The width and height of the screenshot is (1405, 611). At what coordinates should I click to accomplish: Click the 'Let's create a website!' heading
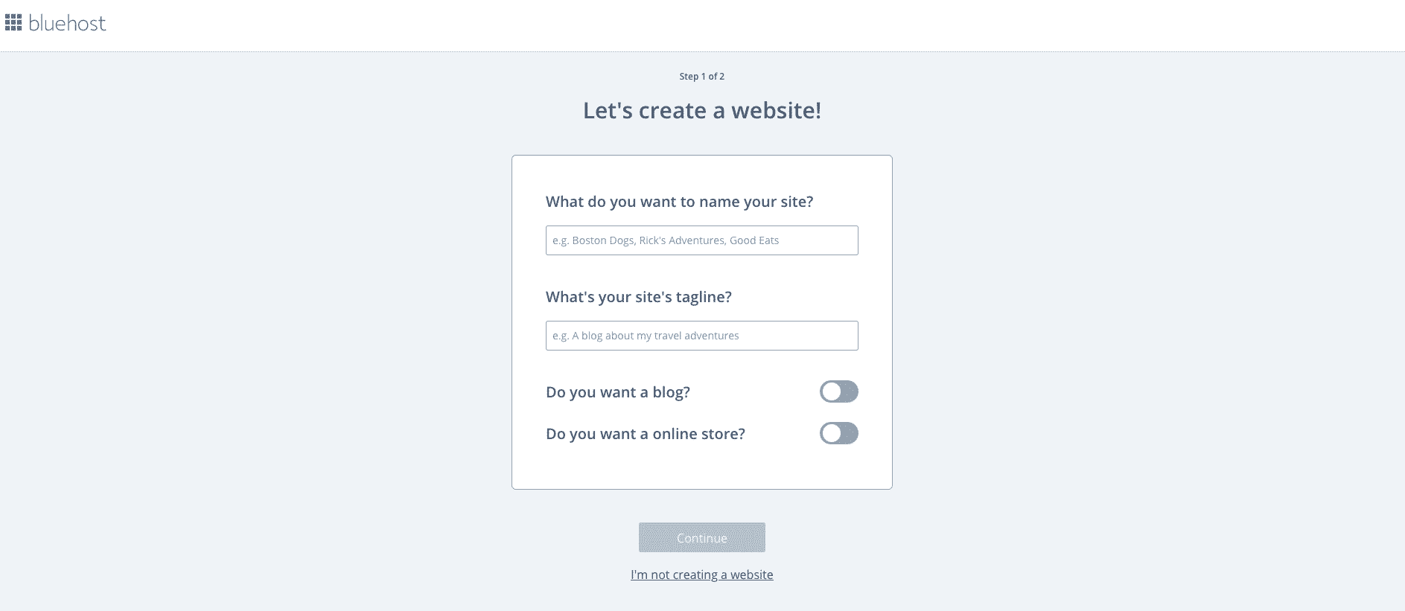pyautogui.click(x=701, y=110)
